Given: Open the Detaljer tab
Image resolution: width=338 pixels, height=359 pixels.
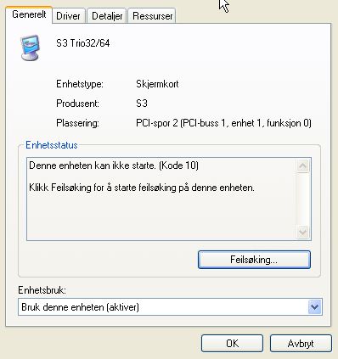Looking at the screenshot, I should coord(107,16).
